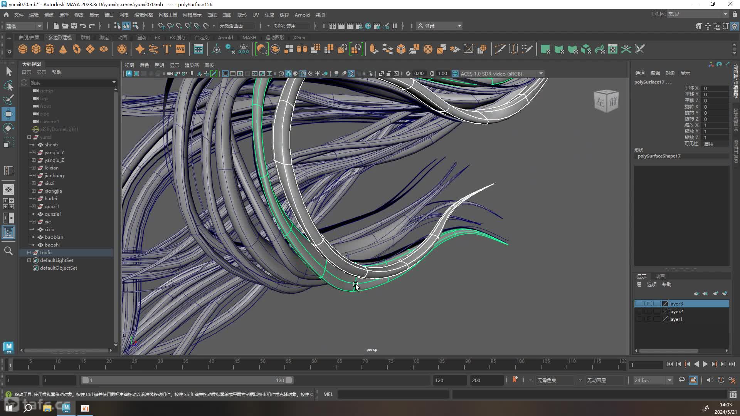Screen dimensions: 740x416
Task: Click the Script Editor icon at bottom right
Action: click(733, 394)
